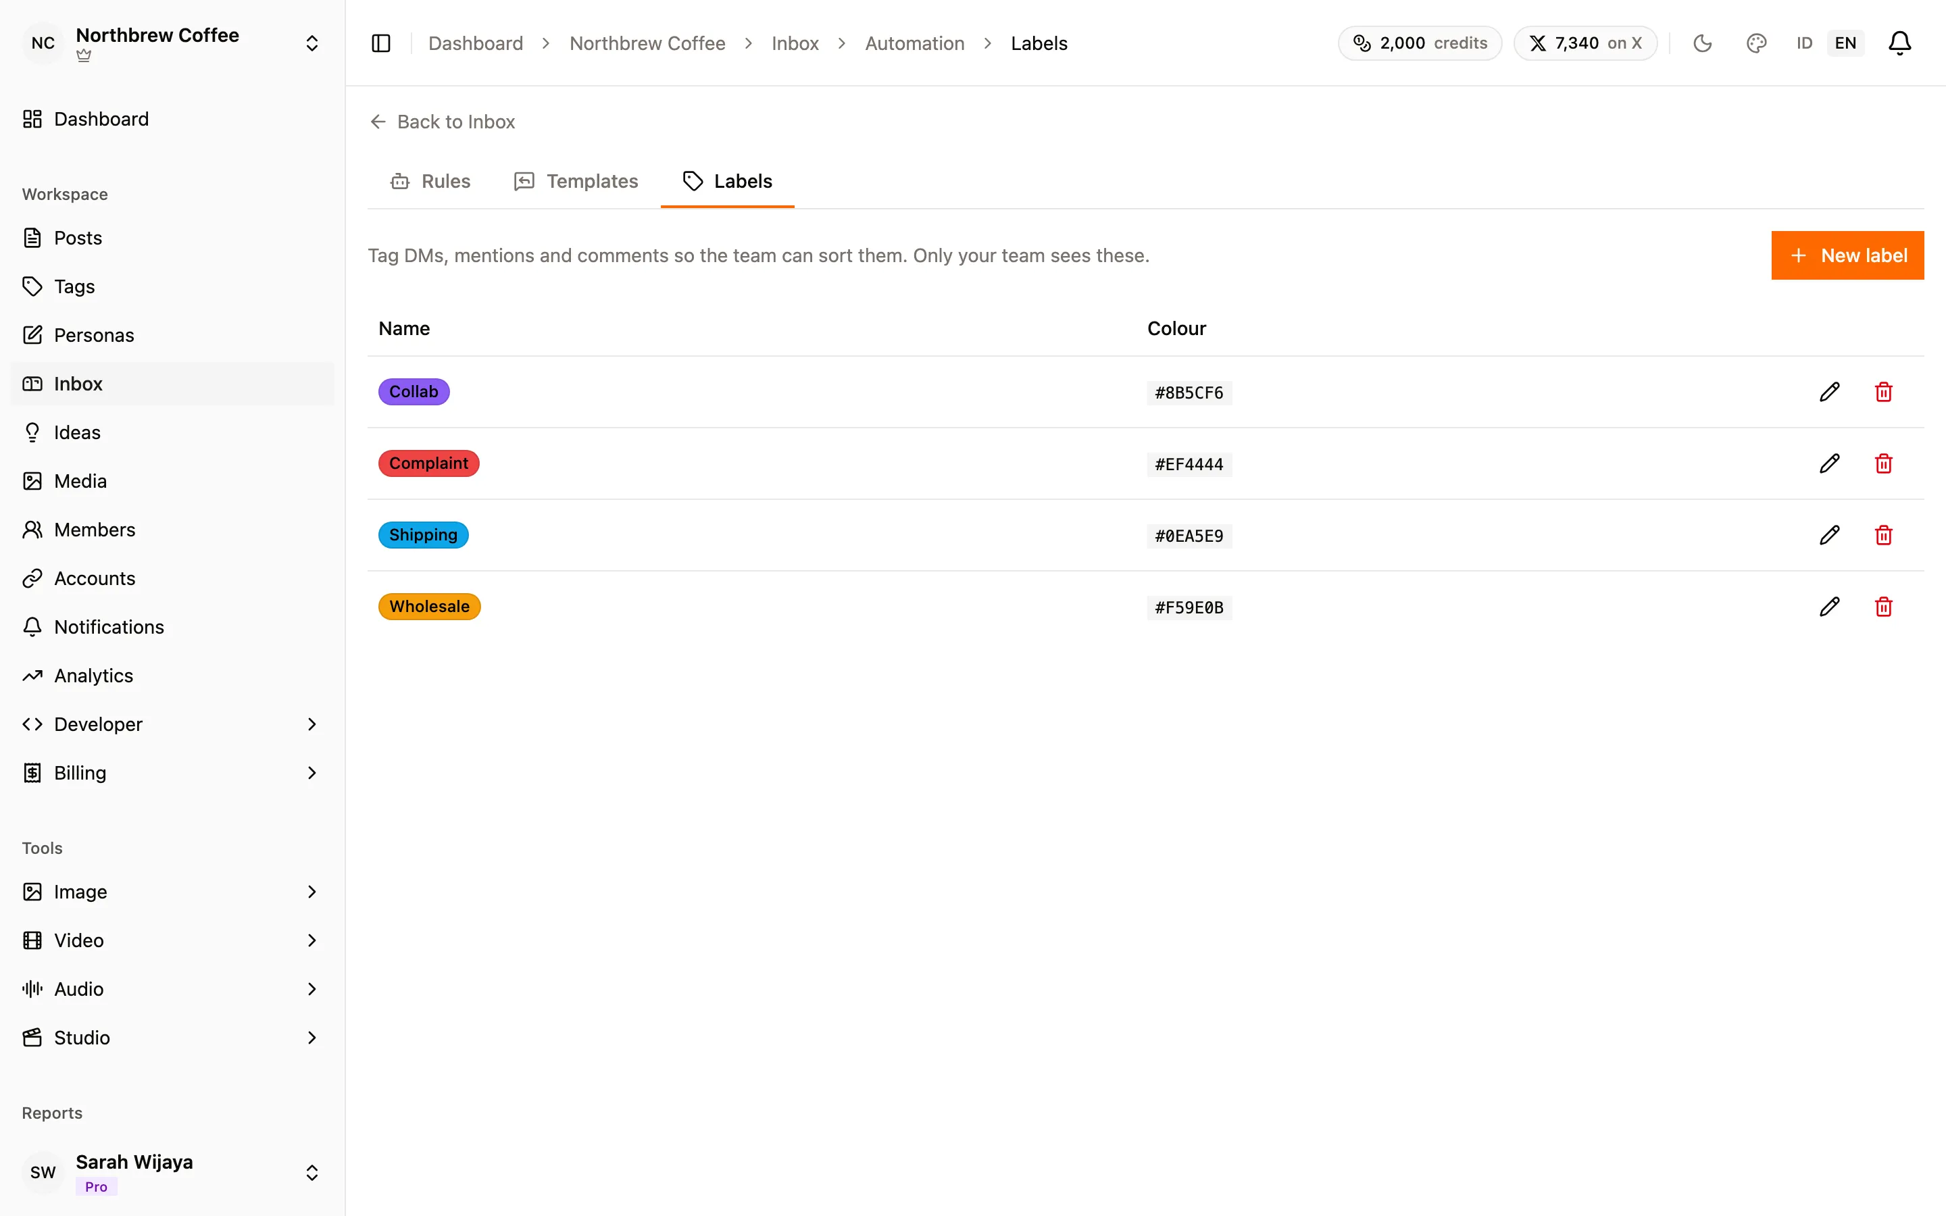Open Ideas in the sidebar
This screenshot has height=1216, width=1946.
click(x=172, y=432)
